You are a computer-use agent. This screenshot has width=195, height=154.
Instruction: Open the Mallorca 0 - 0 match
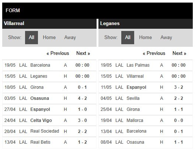point(146,120)
